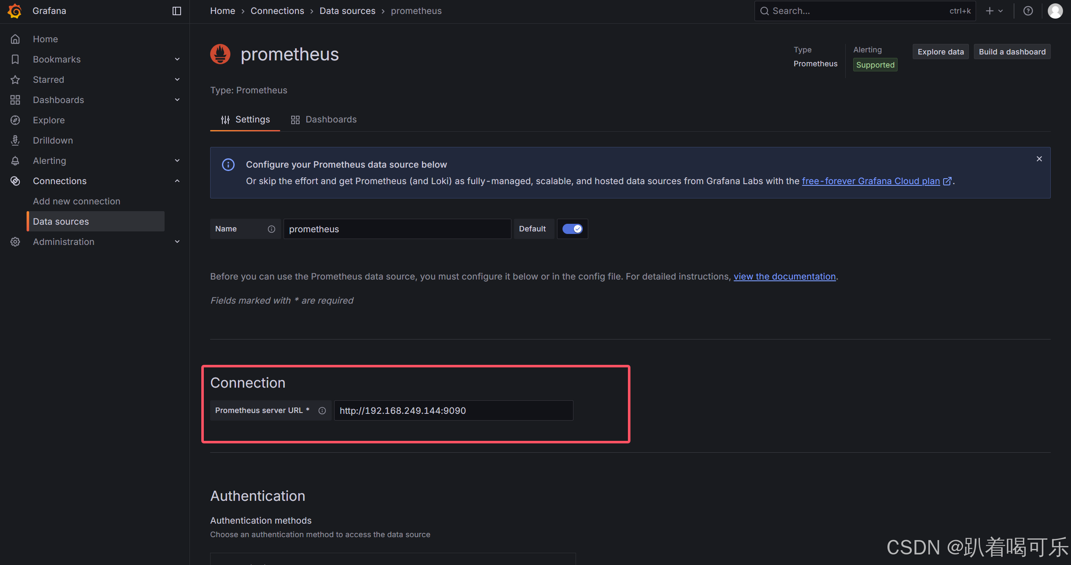Click the Name field info icon

pos(271,229)
